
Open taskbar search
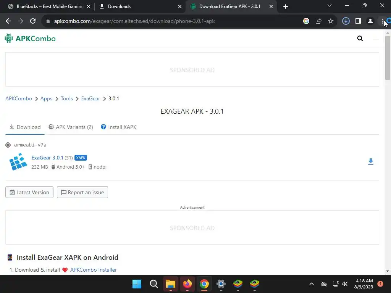coord(153,284)
